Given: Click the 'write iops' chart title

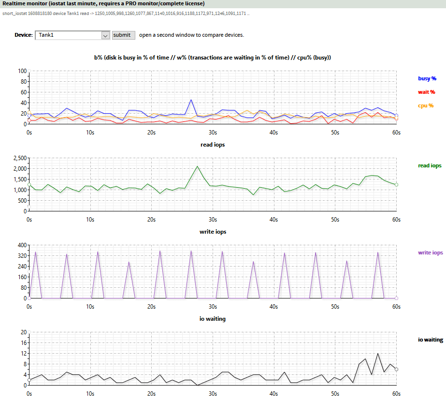Looking at the screenshot, I should coord(213,232).
